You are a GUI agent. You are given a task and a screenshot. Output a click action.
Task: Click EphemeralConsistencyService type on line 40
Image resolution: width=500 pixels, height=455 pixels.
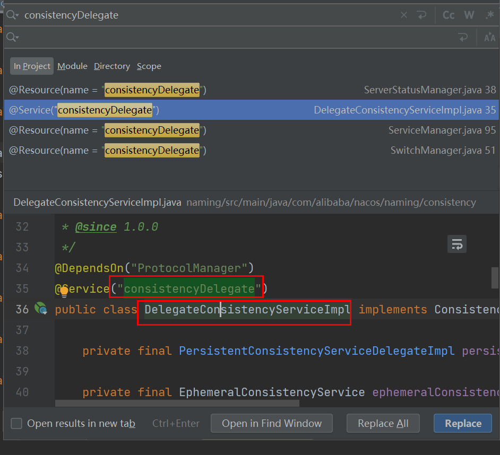click(x=272, y=392)
